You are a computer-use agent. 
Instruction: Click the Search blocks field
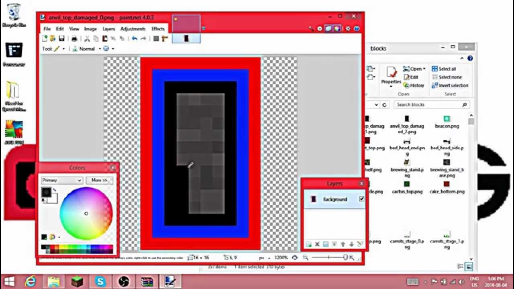click(432, 105)
